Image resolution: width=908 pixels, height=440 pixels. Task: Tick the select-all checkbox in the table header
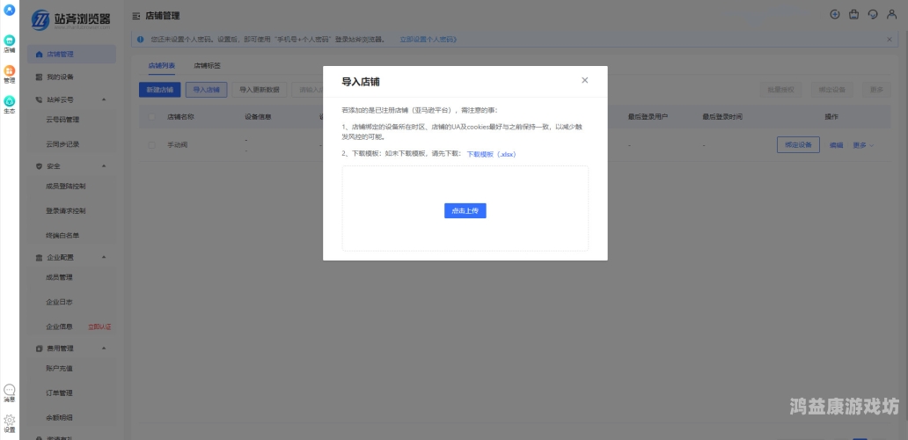(x=151, y=117)
